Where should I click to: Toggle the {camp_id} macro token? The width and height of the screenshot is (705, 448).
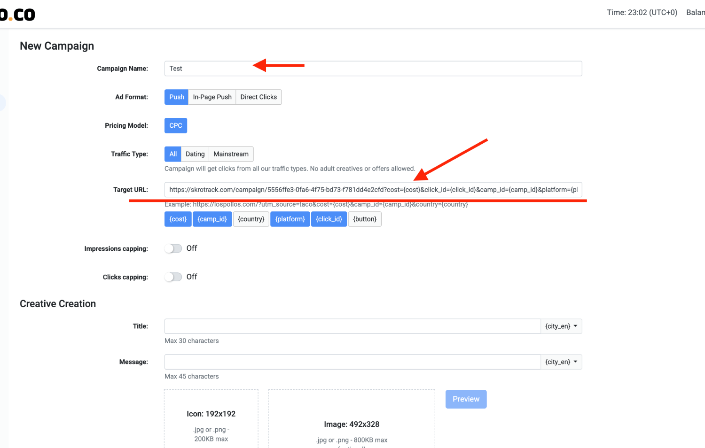(x=212, y=219)
